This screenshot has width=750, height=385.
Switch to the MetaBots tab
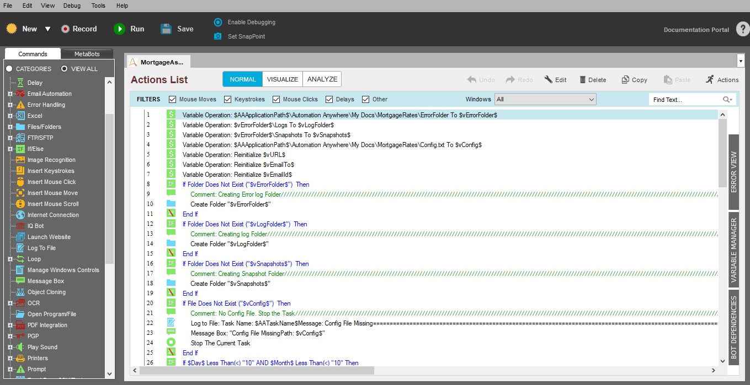(x=87, y=54)
